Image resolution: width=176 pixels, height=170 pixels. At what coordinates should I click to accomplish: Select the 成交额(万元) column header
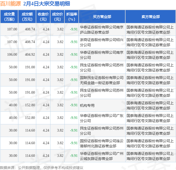[x=27, y=17]
